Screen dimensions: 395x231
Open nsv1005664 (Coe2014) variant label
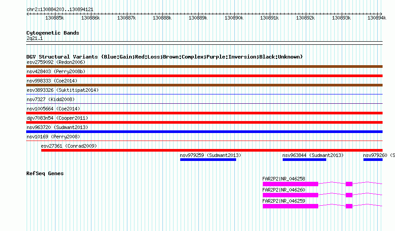53,109
